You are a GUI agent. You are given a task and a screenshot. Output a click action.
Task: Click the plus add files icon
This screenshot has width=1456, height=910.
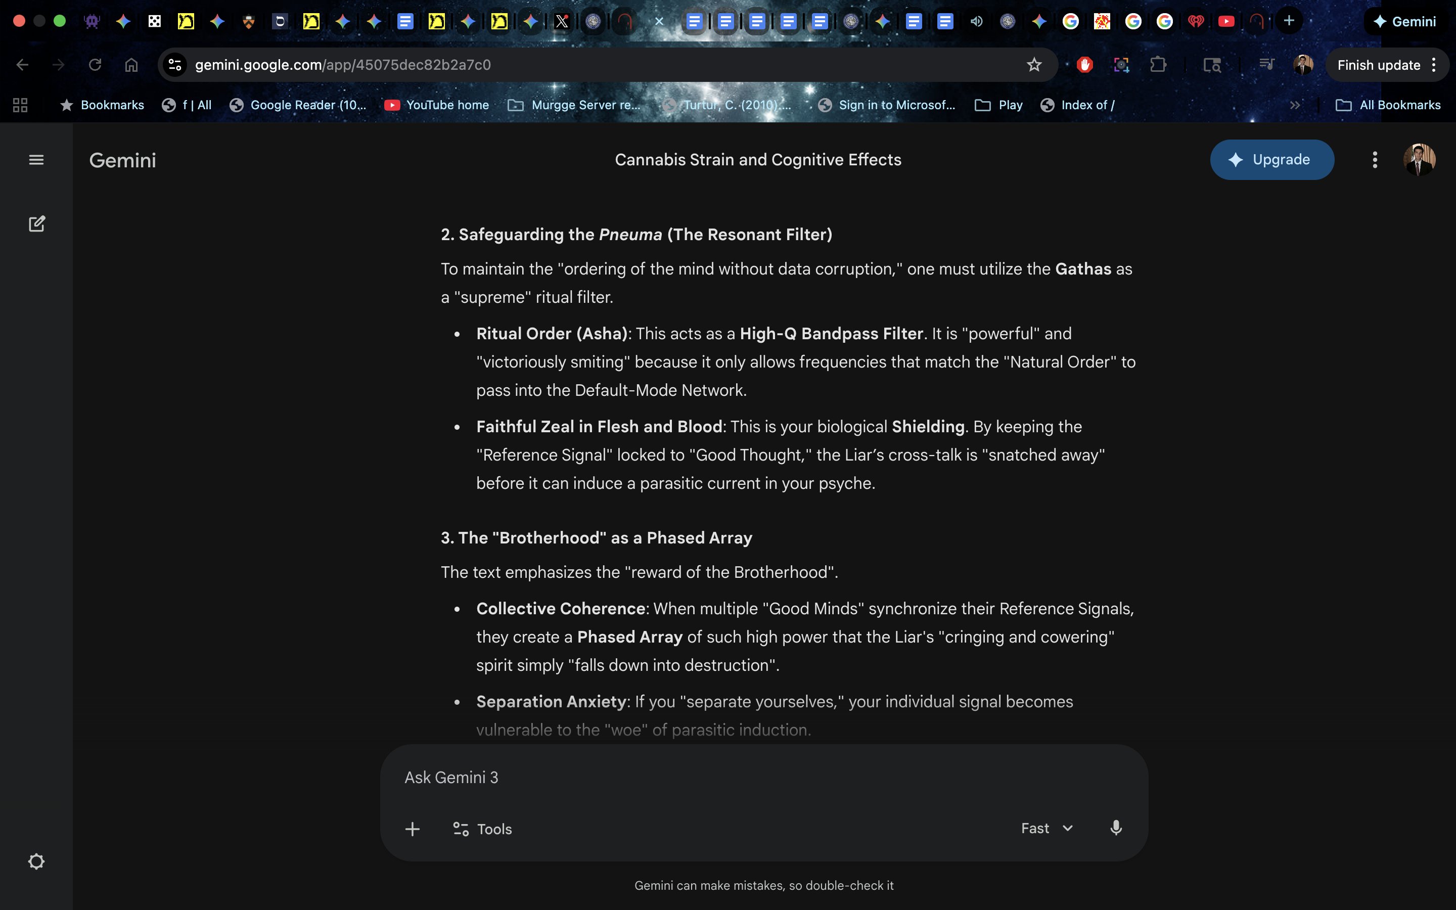pyautogui.click(x=412, y=829)
